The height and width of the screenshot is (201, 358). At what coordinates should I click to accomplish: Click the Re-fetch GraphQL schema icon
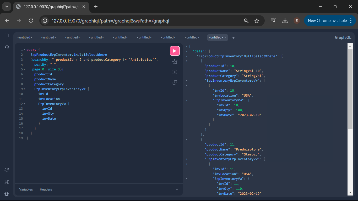point(7,170)
